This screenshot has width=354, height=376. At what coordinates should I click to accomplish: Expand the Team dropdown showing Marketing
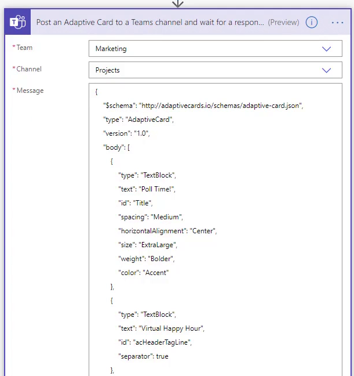click(216, 49)
